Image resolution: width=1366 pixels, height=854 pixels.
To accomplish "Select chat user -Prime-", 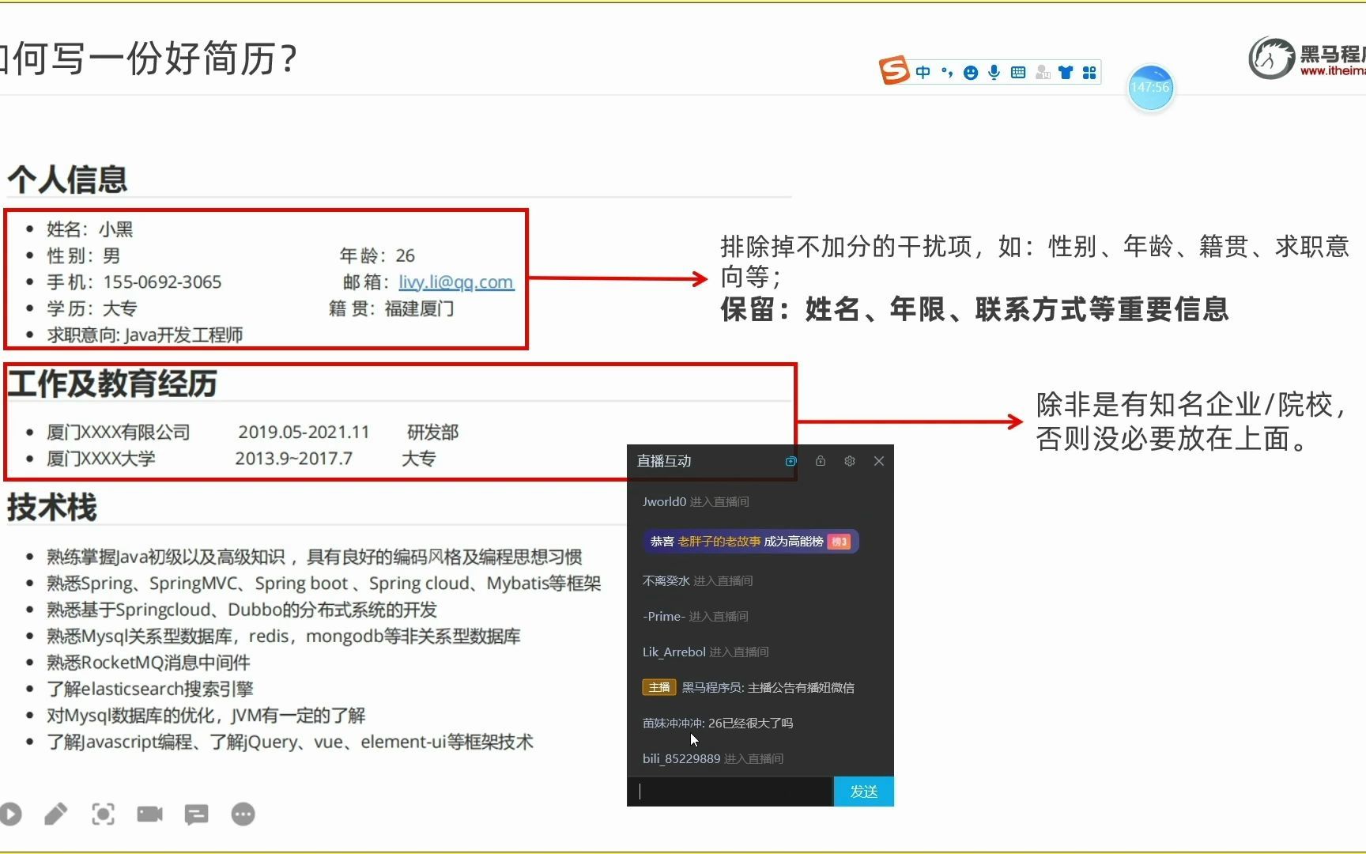I will pyautogui.click(x=663, y=616).
